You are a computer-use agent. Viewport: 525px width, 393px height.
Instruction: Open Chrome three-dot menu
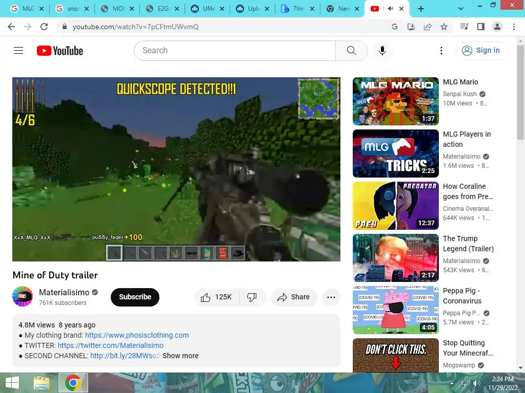click(514, 27)
